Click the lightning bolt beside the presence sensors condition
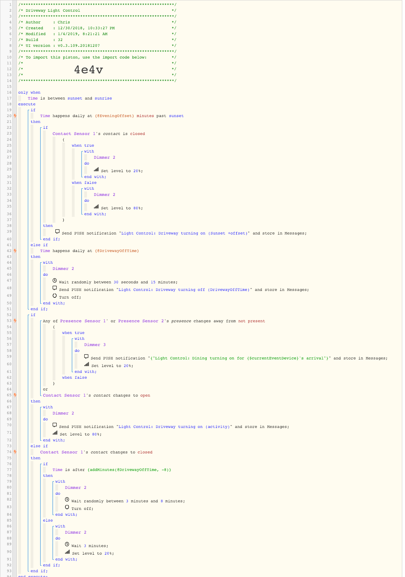This screenshot has height=577, width=405. coord(15,321)
